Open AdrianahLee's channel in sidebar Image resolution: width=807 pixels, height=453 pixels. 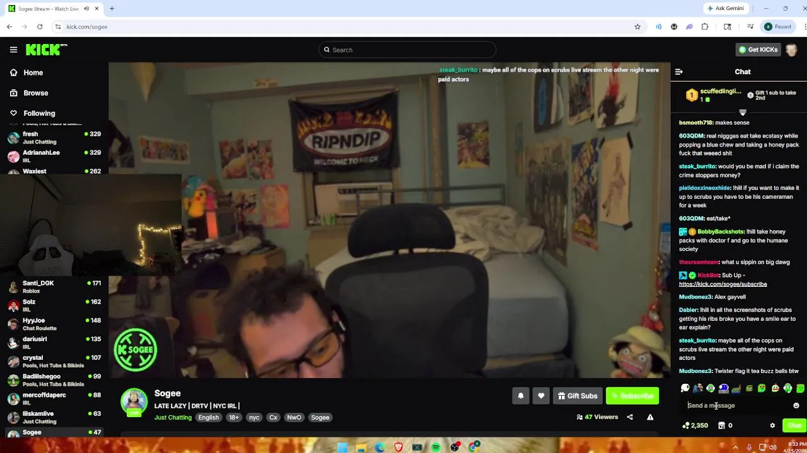tap(54, 156)
